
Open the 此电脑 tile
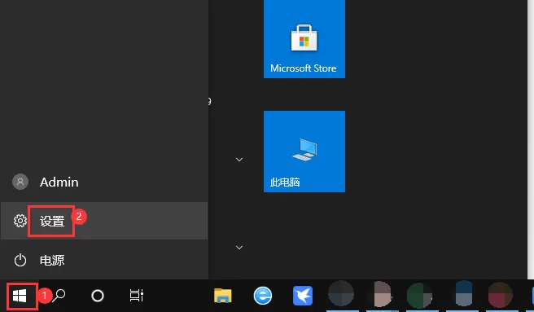pyautogui.click(x=304, y=152)
